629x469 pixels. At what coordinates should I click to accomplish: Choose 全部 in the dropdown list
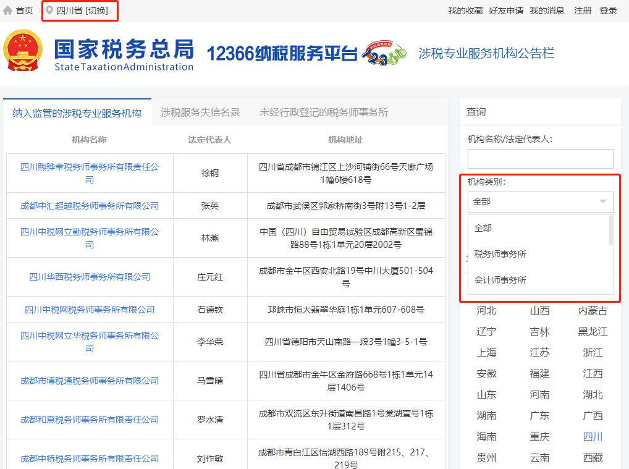point(483,228)
